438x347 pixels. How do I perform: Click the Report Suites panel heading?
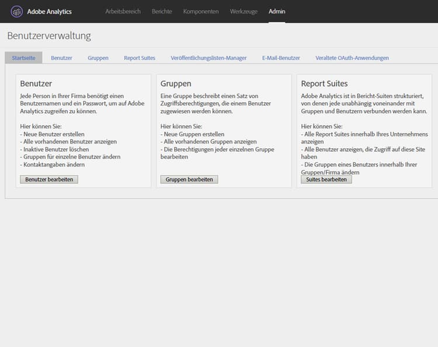click(324, 83)
